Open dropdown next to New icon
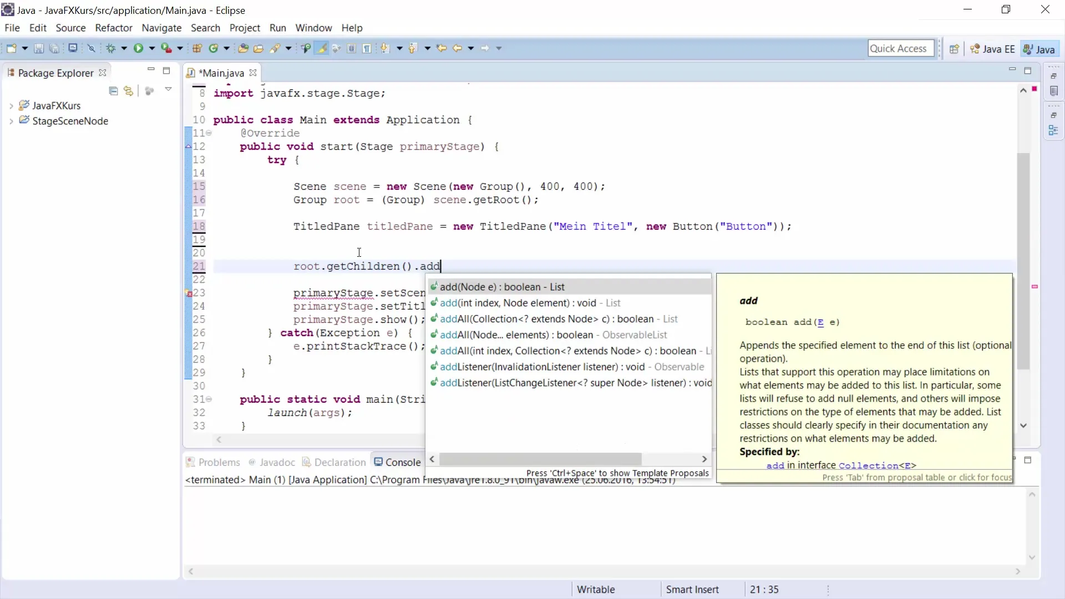This screenshot has width=1065, height=599. [x=24, y=48]
